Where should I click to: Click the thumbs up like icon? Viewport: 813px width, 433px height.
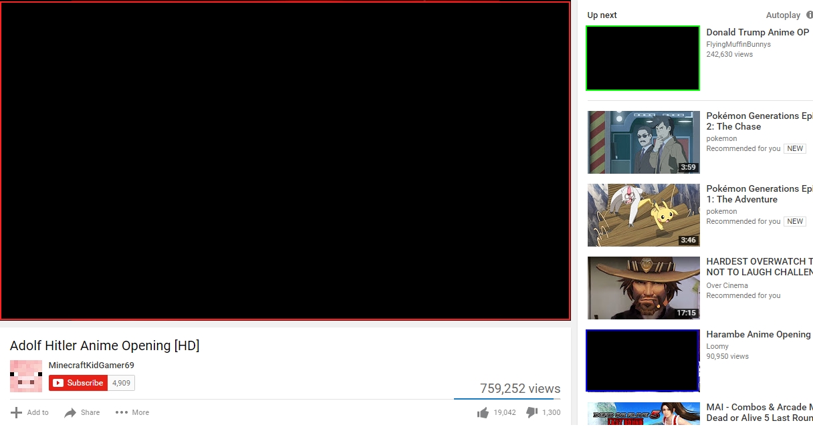click(483, 413)
